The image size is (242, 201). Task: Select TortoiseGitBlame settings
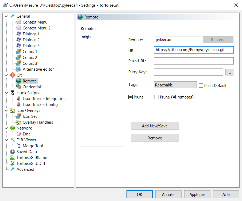32,157
